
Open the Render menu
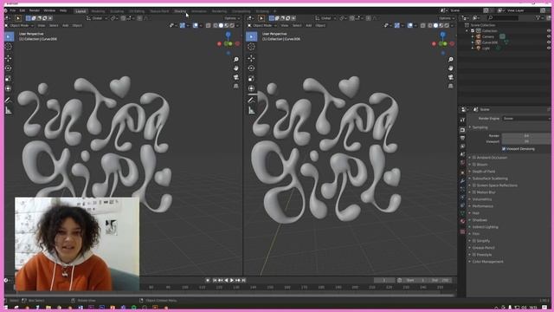pyautogui.click(x=35, y=10)
